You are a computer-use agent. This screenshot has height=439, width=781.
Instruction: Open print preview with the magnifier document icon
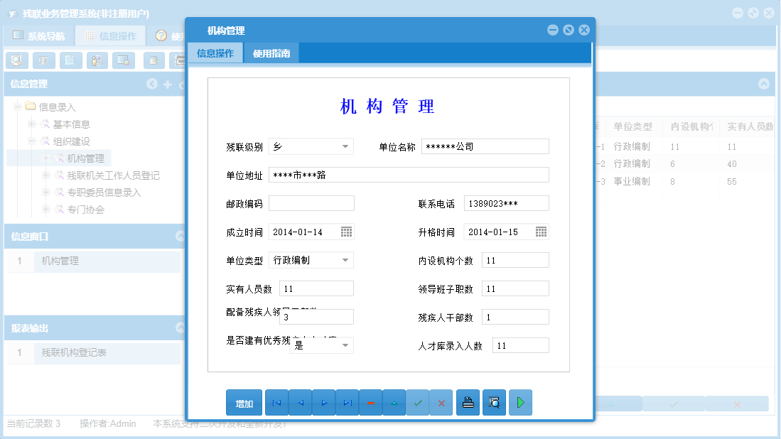click(494, 402)
